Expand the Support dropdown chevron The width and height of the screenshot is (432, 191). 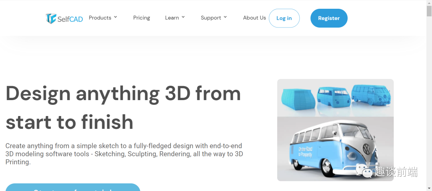point(225,17)
